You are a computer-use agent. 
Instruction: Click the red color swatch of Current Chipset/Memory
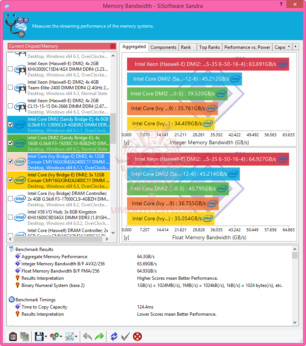(113, 46)
